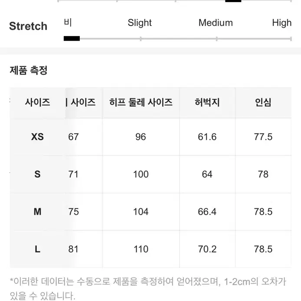Select the Medium stretch label

[216, 23]
